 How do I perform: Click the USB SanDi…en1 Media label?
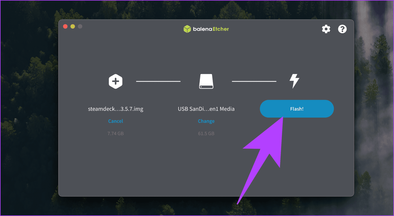pyautogui.click(x=206, y=109)
